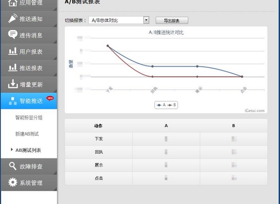Toggle series A in chart legend

point(161,105)
